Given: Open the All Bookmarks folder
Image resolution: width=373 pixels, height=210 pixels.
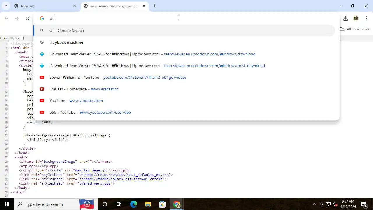Looking at the screenshot, I should coord(354,29).
